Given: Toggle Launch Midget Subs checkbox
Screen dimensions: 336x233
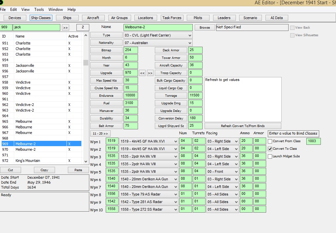Looking at the screenshot, I should [270, 156].
